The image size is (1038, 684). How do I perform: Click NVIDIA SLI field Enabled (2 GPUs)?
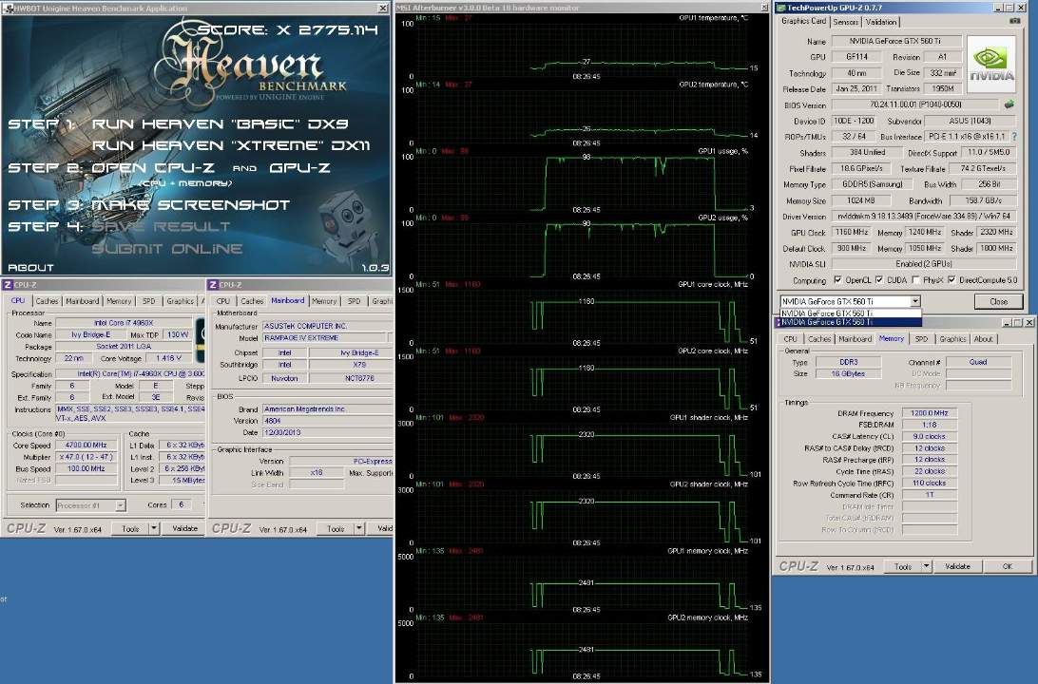coord(923,264)
